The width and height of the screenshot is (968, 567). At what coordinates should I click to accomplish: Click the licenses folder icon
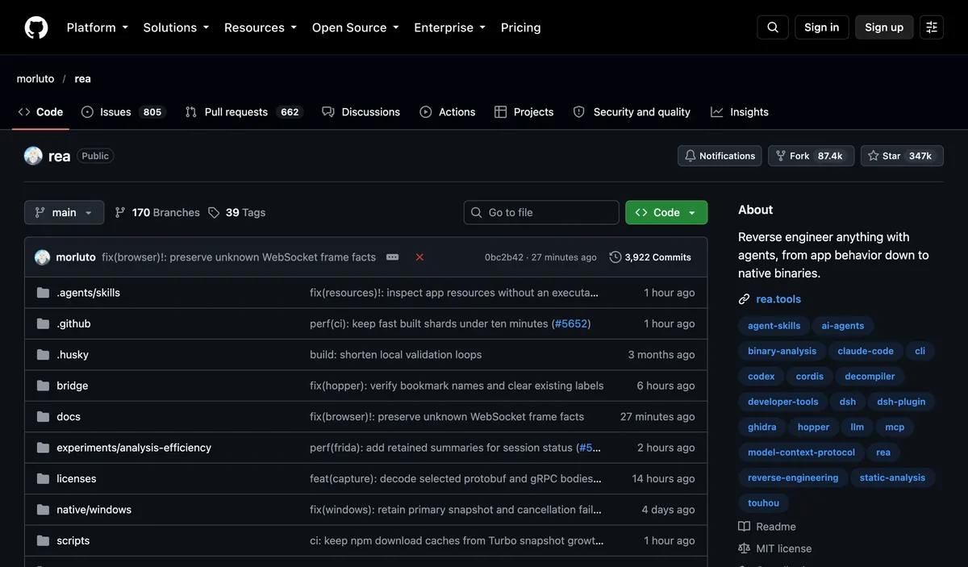coord(43,479)
